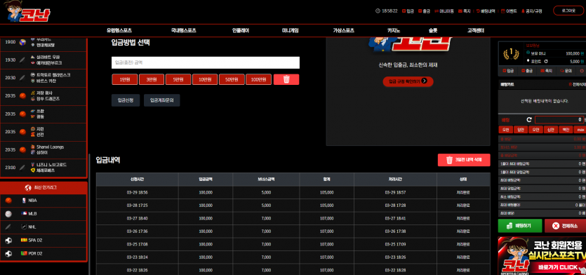Click the 10만원 amount button
This screenshot has width=586, height=275.
pos(205,79)
